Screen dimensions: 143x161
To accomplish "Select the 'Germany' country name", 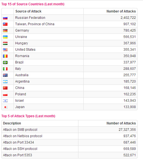I will coord(22,31).
